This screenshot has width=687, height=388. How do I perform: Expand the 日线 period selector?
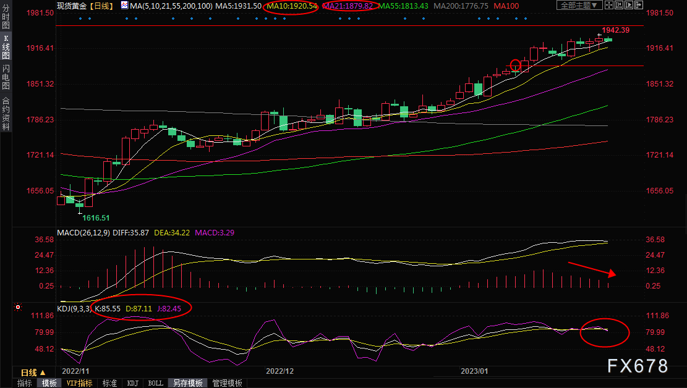pyautogui.click(x=33, y=373)
